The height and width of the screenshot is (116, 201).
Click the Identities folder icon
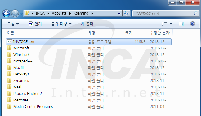(9, 100)
